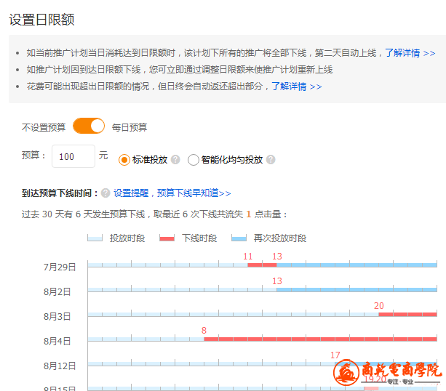This screenshot has width=446, height=391.
Task: Click blue re-delivery segment on 8月2日 row
Action: pos(357,290)
